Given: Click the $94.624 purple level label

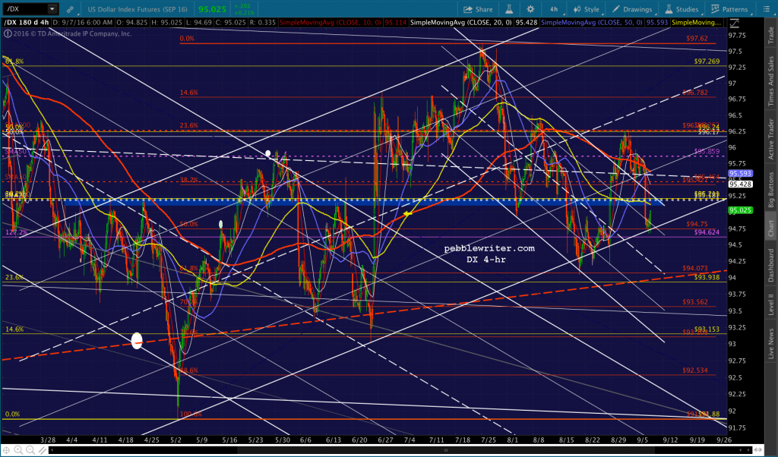Looking at the screenshot, I should [707, 232].
